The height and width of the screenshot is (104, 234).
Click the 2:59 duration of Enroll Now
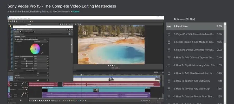[x=219, y=26]
